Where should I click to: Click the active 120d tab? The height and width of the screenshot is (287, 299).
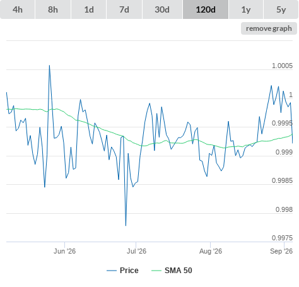(206, 9)
